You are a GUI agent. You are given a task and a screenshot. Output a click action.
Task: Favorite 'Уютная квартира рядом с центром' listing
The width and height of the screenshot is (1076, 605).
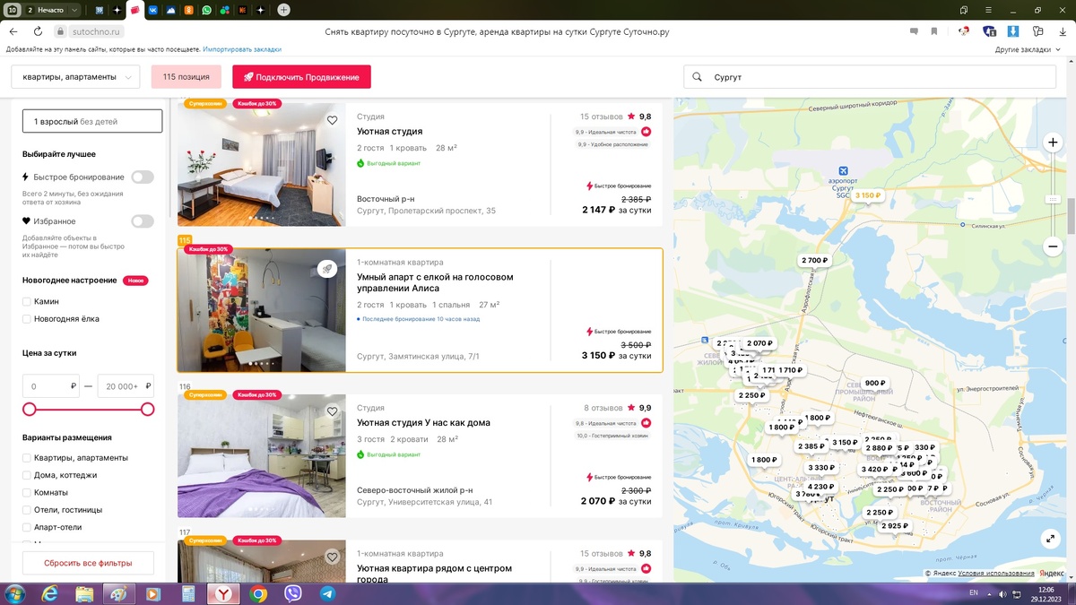332,557
